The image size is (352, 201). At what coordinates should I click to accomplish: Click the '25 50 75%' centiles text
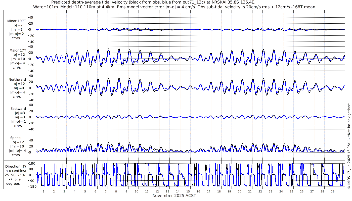point(16,175)
